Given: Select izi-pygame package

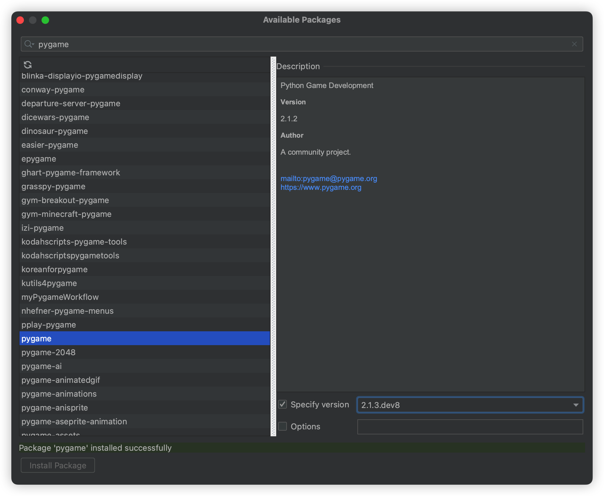Looking at the screenshot, I should pos(145,228).
